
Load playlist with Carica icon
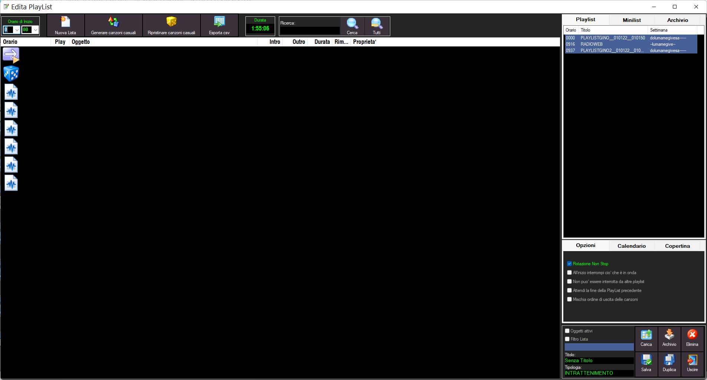click(x=646, y=338)
